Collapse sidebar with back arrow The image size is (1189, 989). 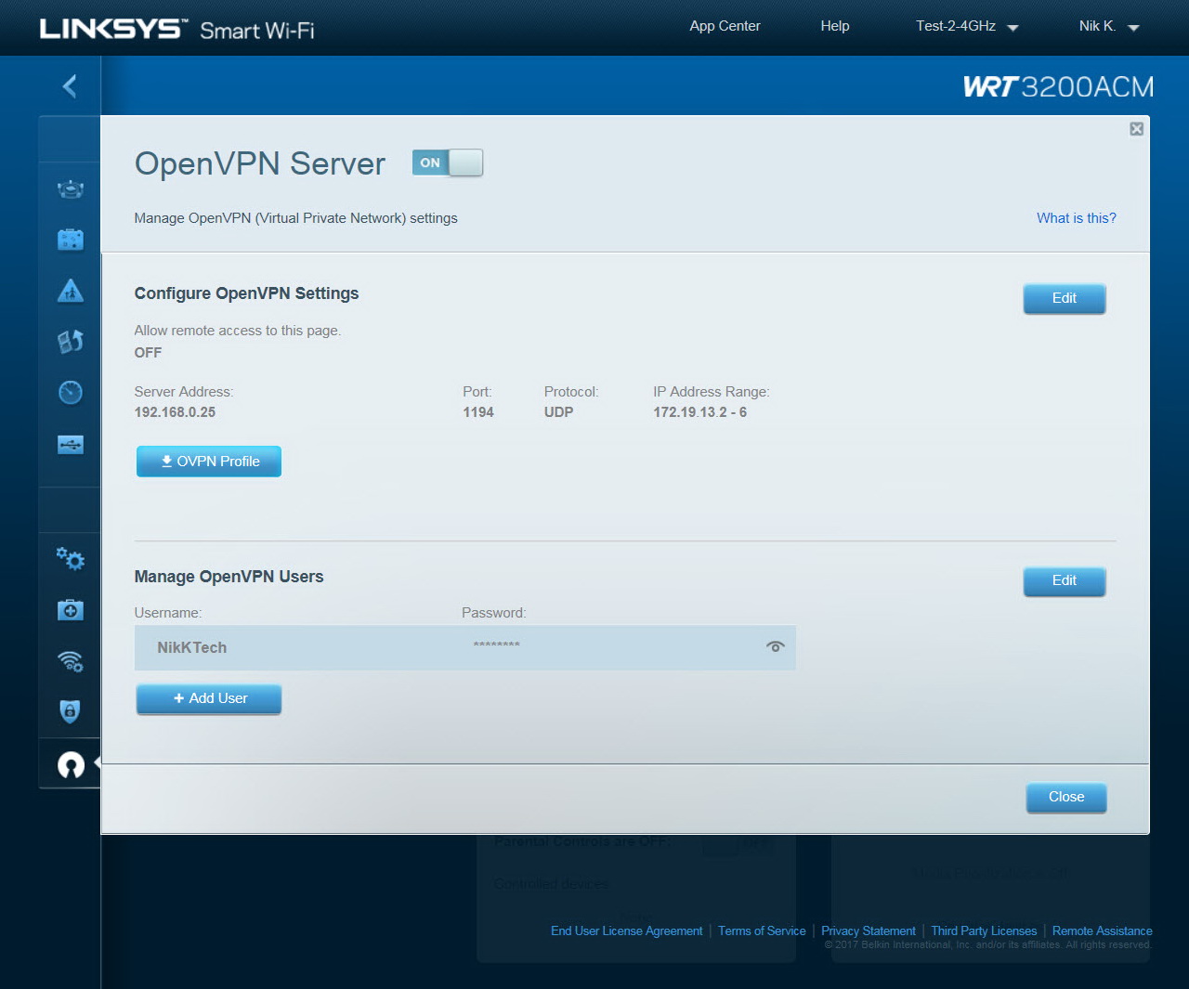tap(70, 86)
